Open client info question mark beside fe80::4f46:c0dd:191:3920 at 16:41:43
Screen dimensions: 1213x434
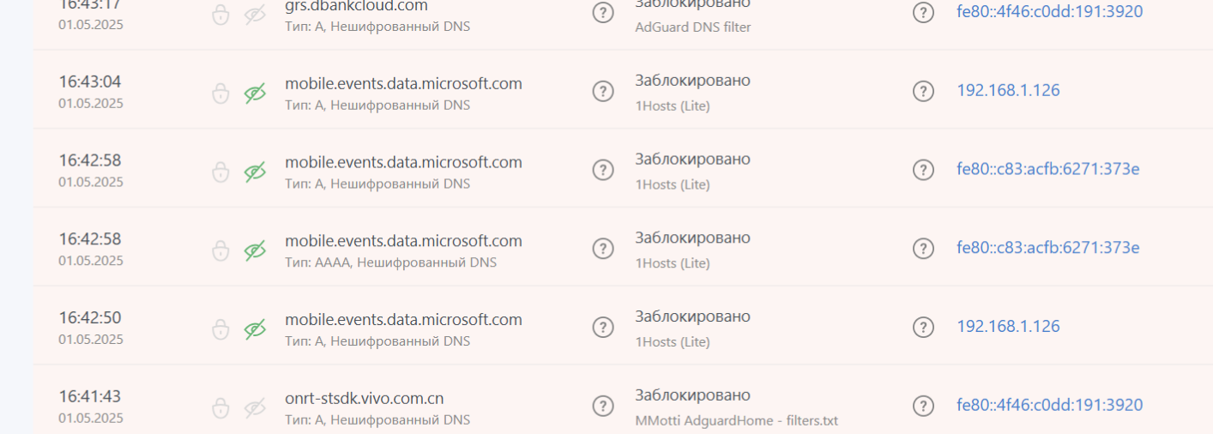pyautogui.click(x=923, y=406)
